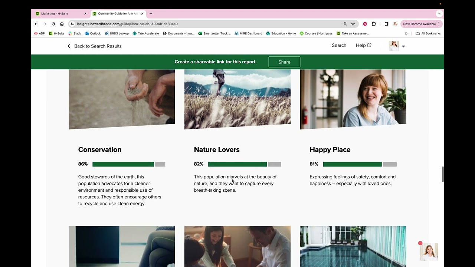
Task: Click the Nature Lovers heading
Action: pos(217,149)
